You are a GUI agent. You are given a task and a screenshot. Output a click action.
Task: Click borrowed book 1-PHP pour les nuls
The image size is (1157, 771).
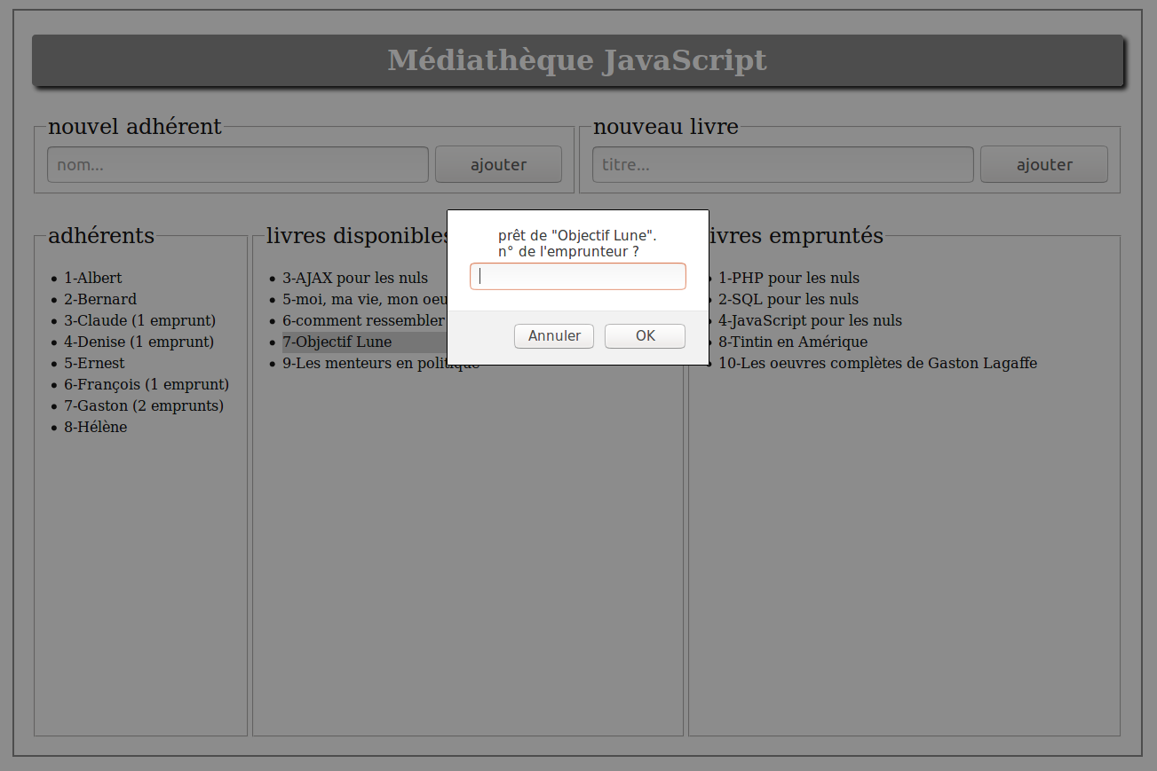pyautogui.click(x=789, y=278)
